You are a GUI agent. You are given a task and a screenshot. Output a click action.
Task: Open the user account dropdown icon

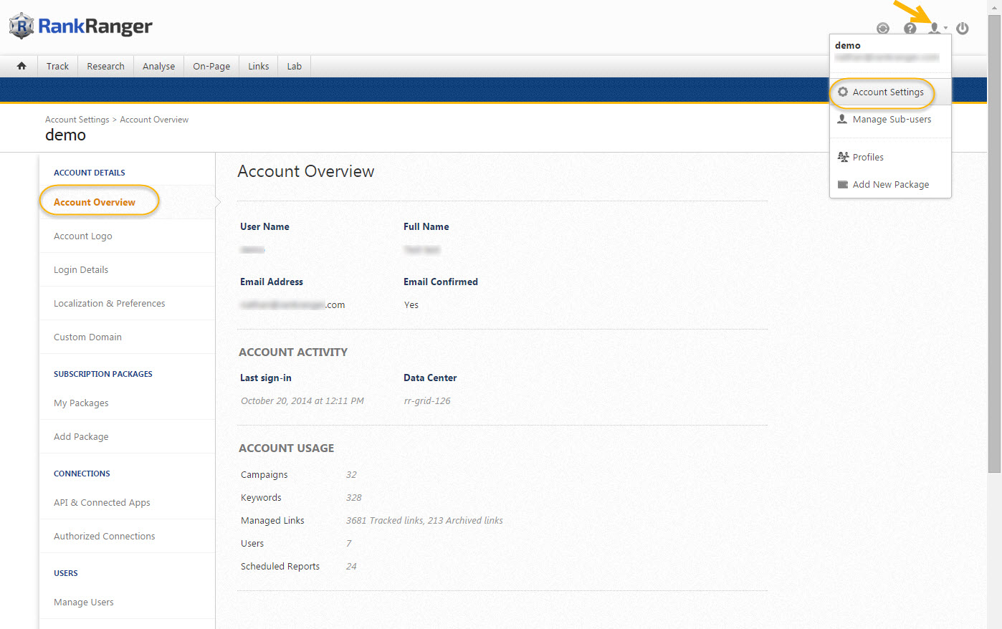[x=935, y=29]
